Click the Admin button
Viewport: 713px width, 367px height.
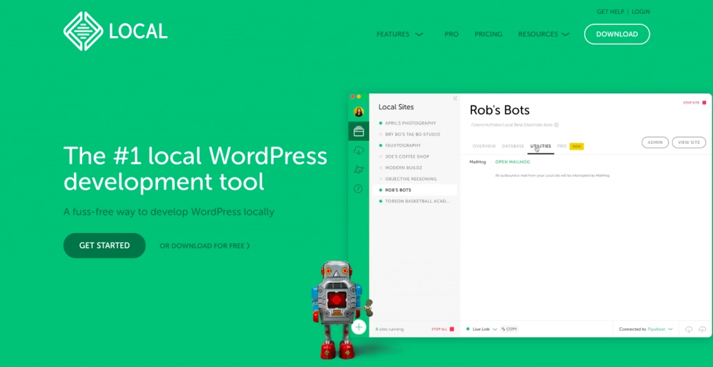click(x=655, y=142)
